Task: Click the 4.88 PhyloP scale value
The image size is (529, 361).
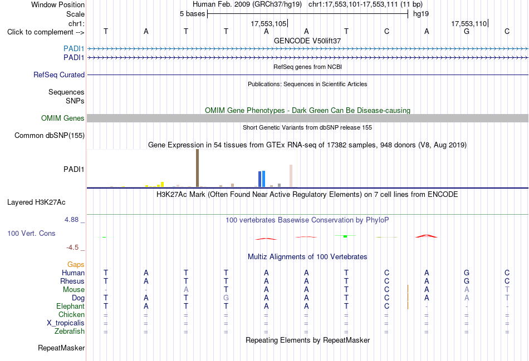Action: tap(71, 220)
